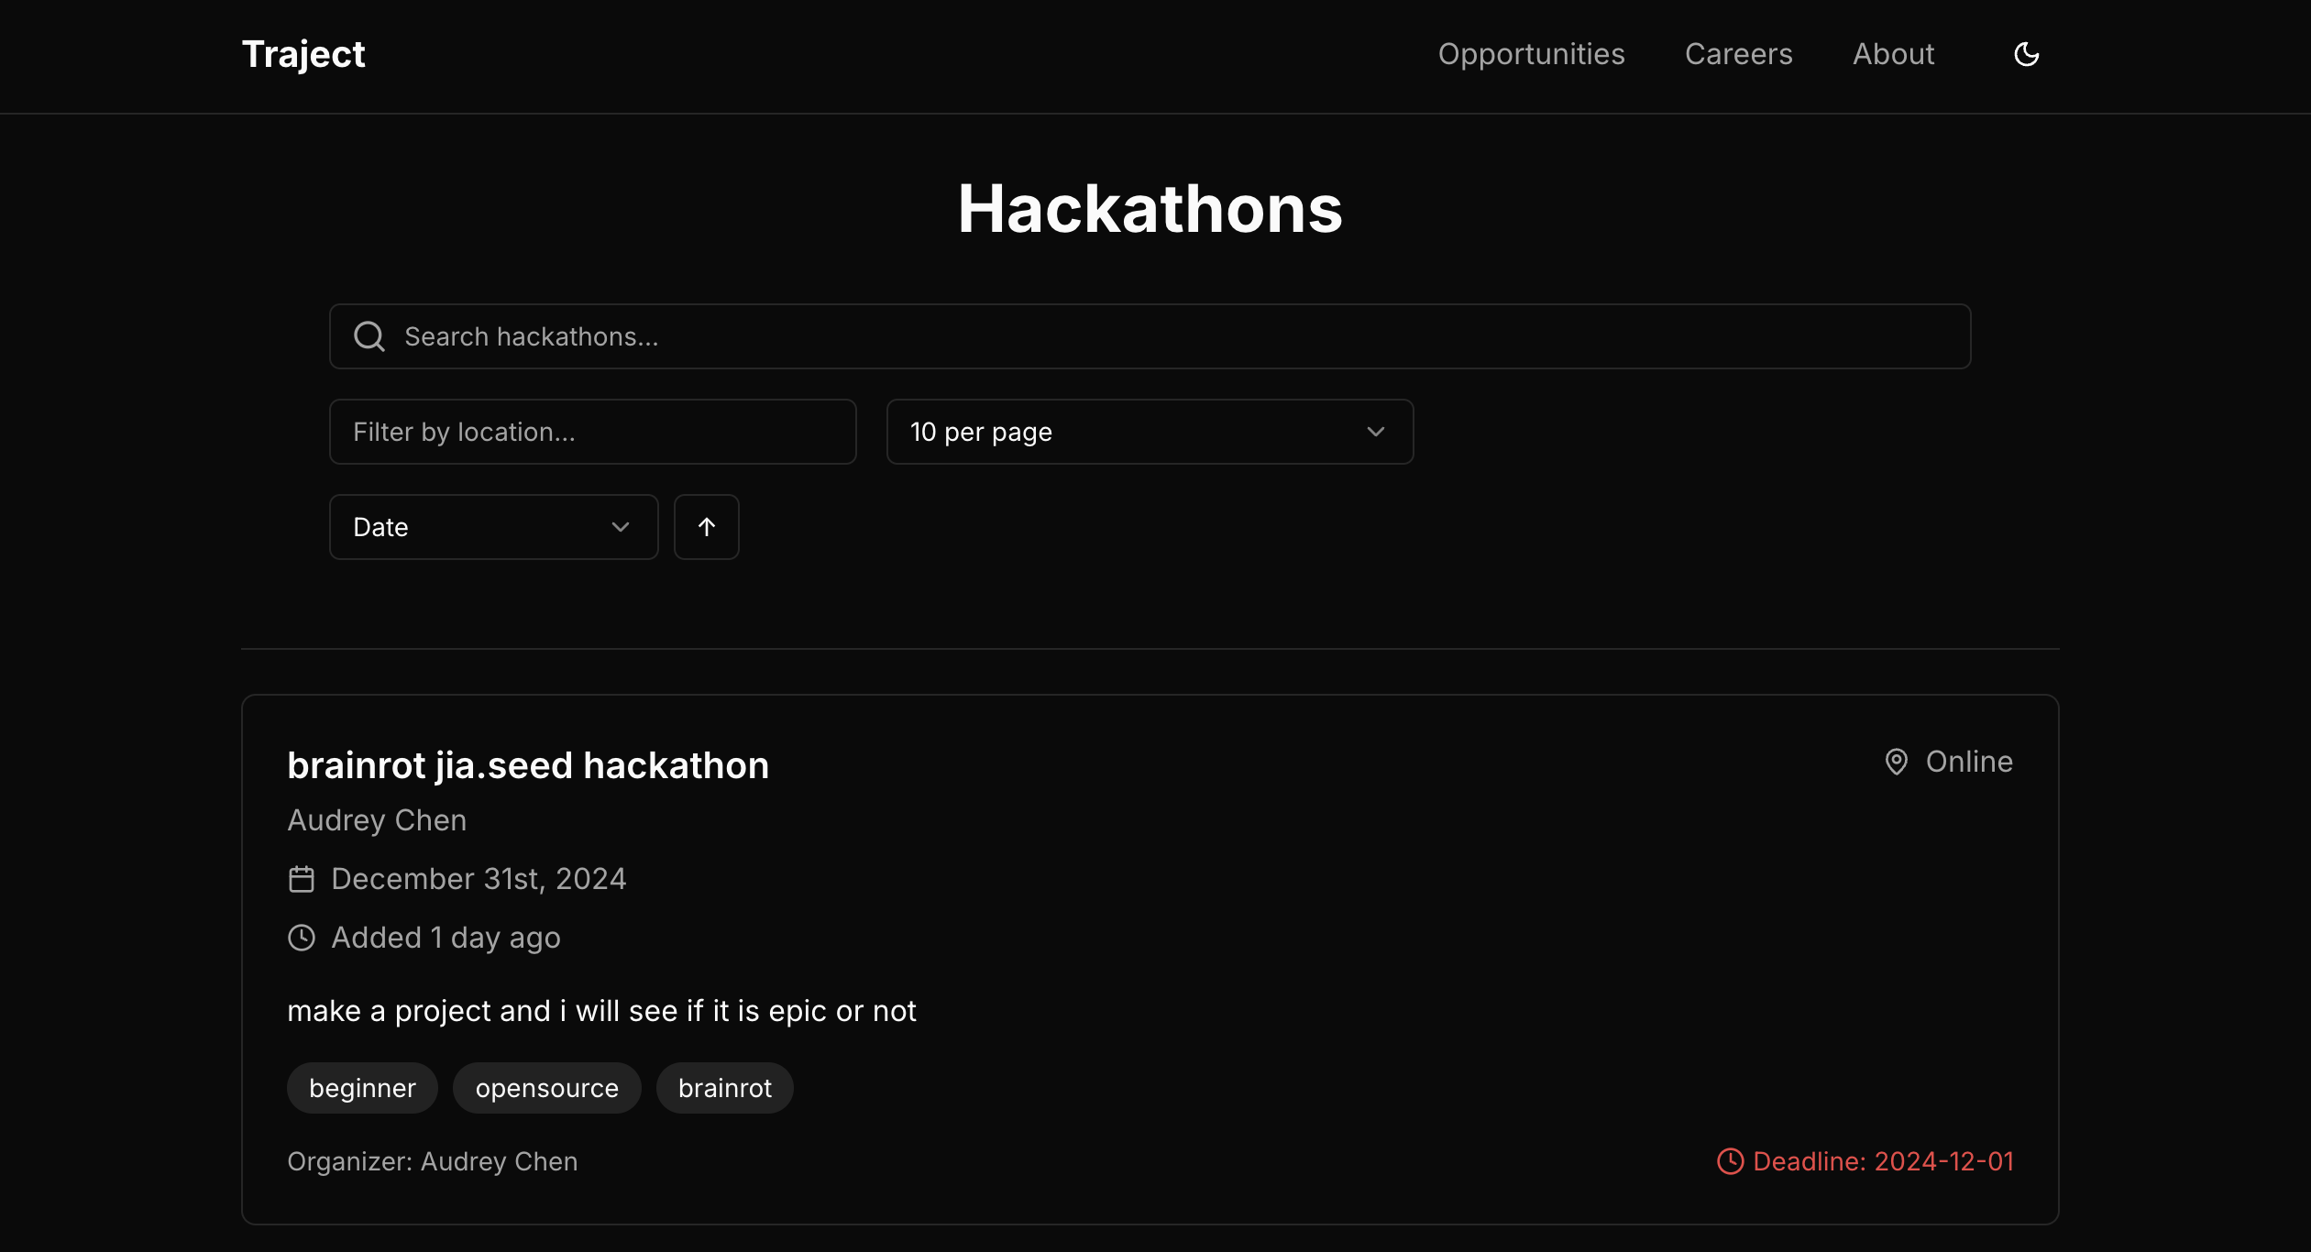Select the beginner tag
This screenshot has height=1252, width=2311.
(x=362, y=1088)
